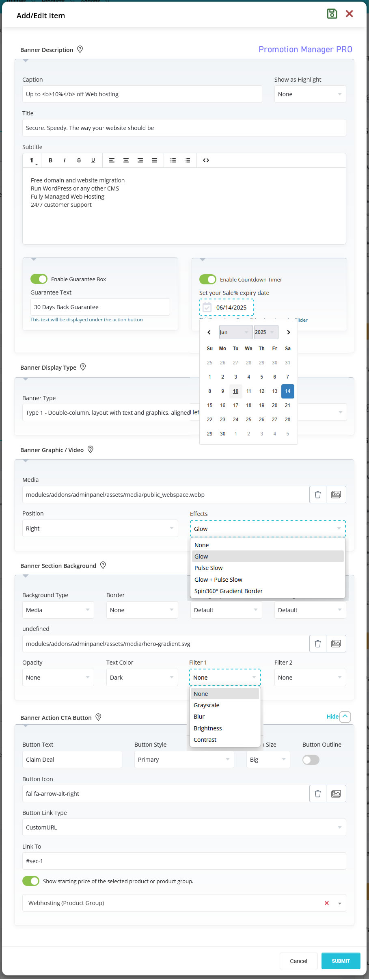369x979 pixels.
Task: Click the green save icon in header
Action: [332, 14]
